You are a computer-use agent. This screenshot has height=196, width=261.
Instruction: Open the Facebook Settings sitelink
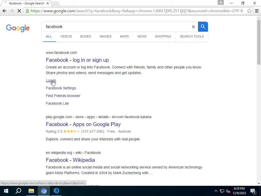tap(61, 88)
